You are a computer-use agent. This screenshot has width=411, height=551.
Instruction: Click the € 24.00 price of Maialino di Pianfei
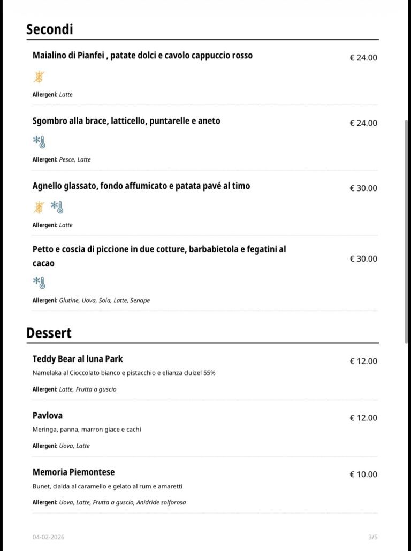point(363,58)
